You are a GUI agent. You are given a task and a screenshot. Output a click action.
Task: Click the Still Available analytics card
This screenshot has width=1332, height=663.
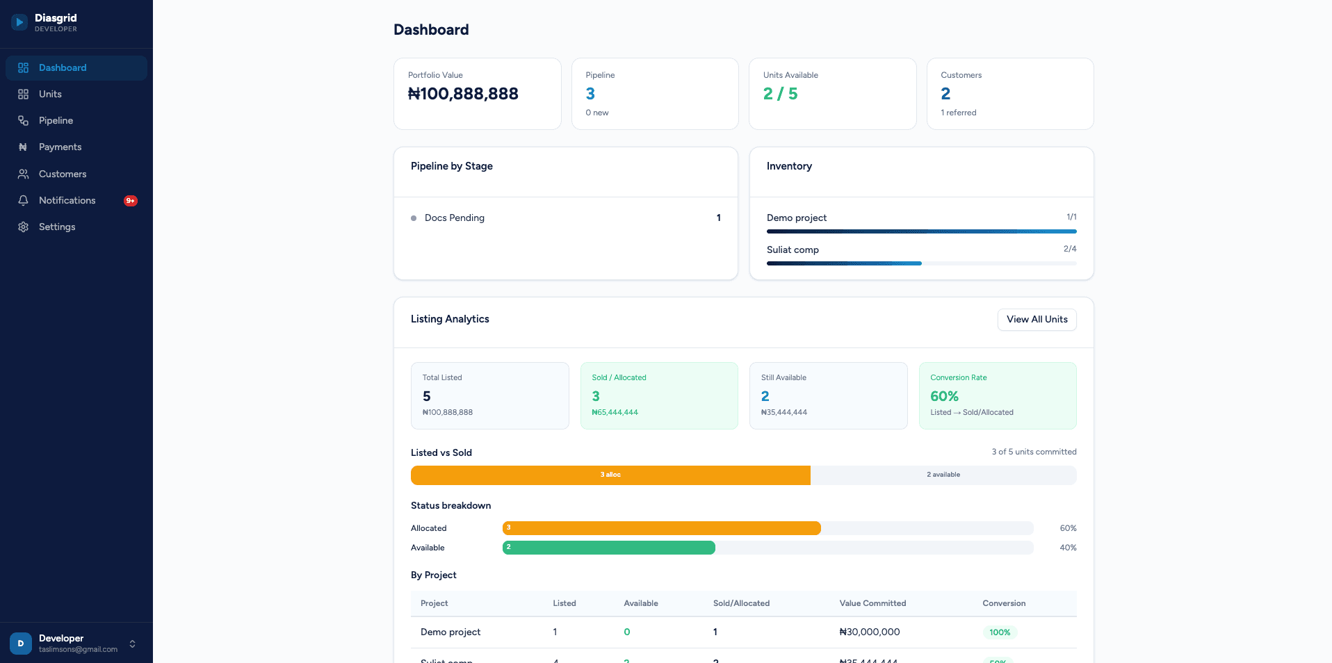click(829, 395)
